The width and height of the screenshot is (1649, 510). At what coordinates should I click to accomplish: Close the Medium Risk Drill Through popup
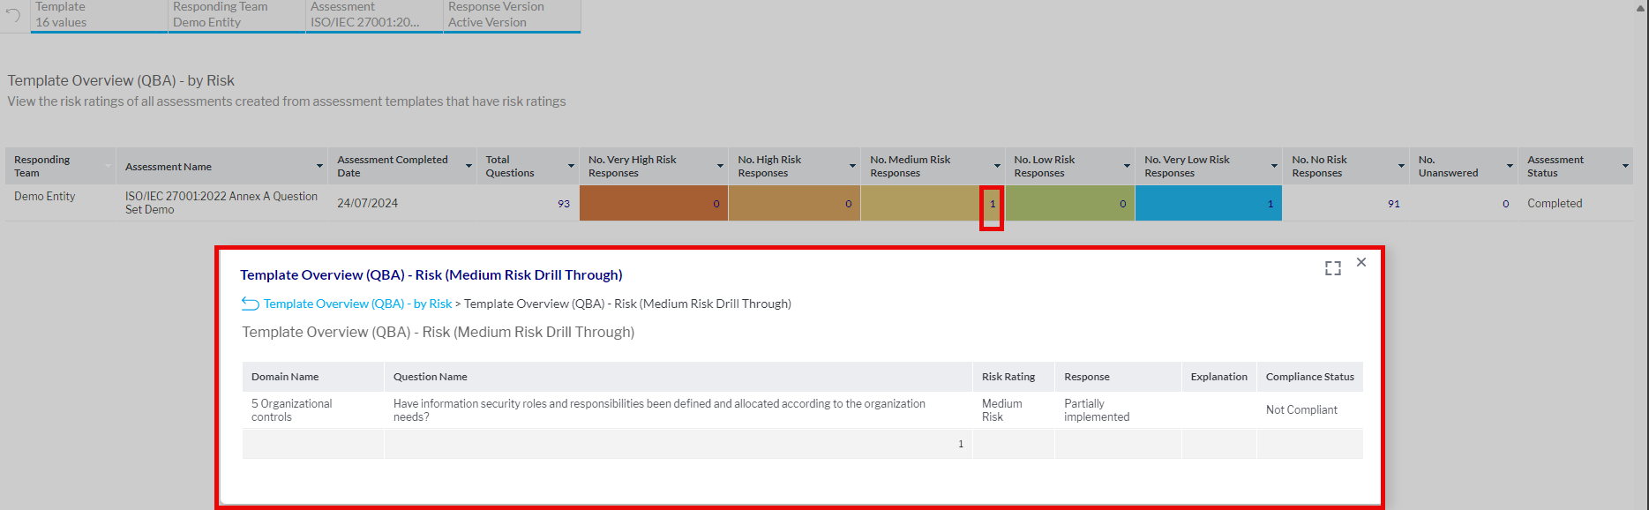click(x=1361, y=262)
